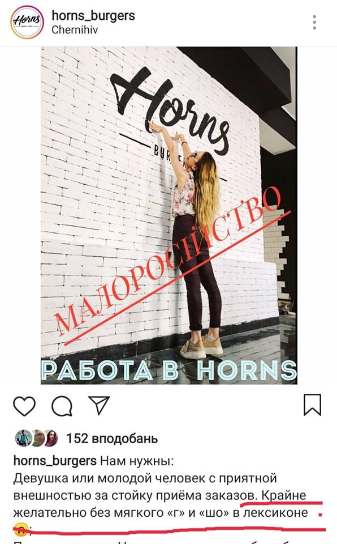Click the Horns logo painted on wall
The image size is (337, 544).
click(x=170, y=111)
